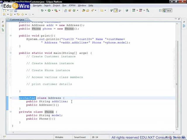Click the 28 : 14 cursor position field
Viewport: 187px width, 140px height.
point(95,137)
